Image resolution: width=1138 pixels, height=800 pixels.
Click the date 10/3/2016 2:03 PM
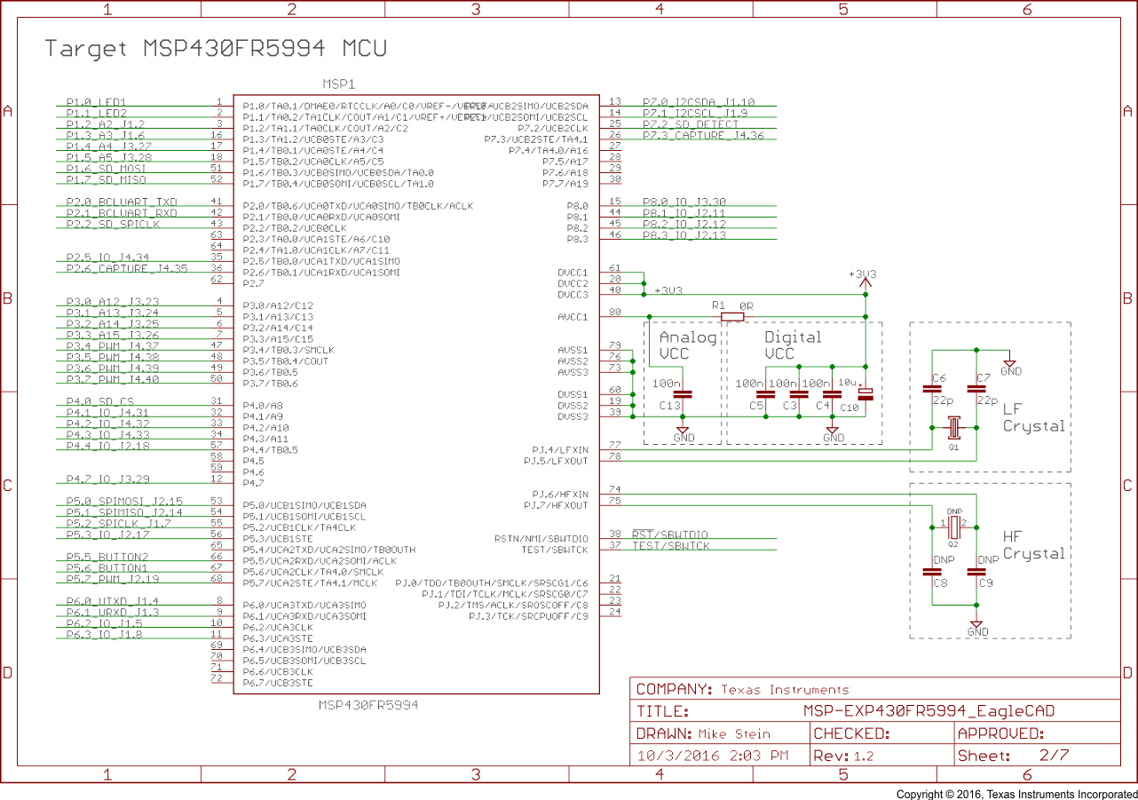pyautogui.click(x=713, y=756)
